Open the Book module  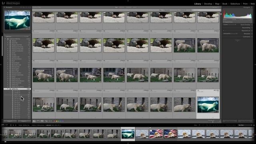pos(225,4)
